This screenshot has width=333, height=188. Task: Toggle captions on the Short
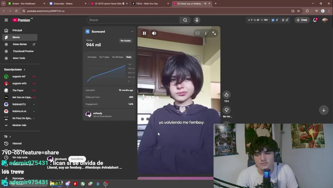pyautogui.click(x=197, y=33)
